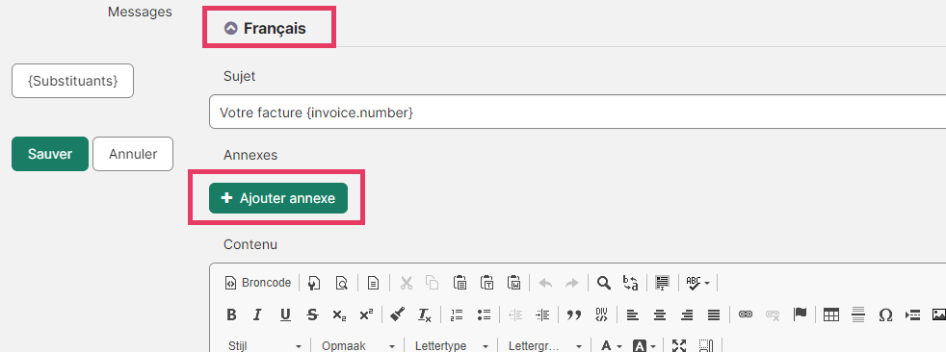This screenshot has width=946, height=352.
Task: Click the Paste clipboard icon
Action: 460,283
